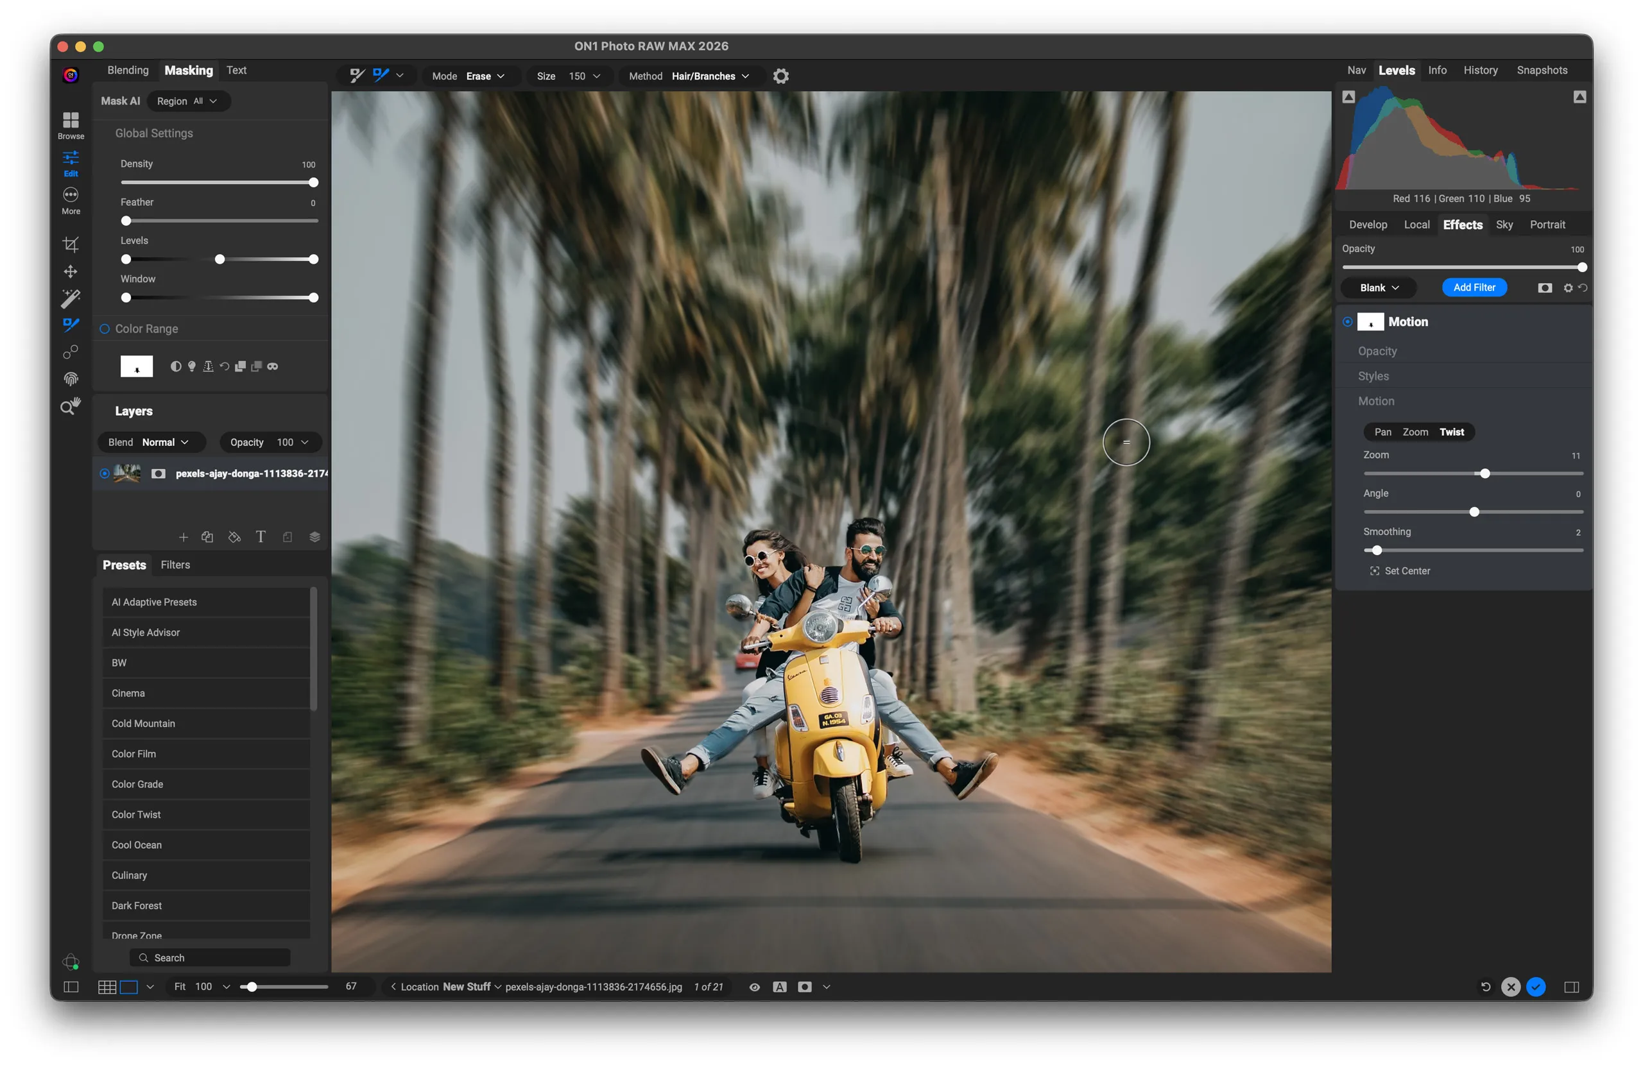
Task: Toggle visibility of the pexels-ajay-donga layer
Action: coord(104,473)
